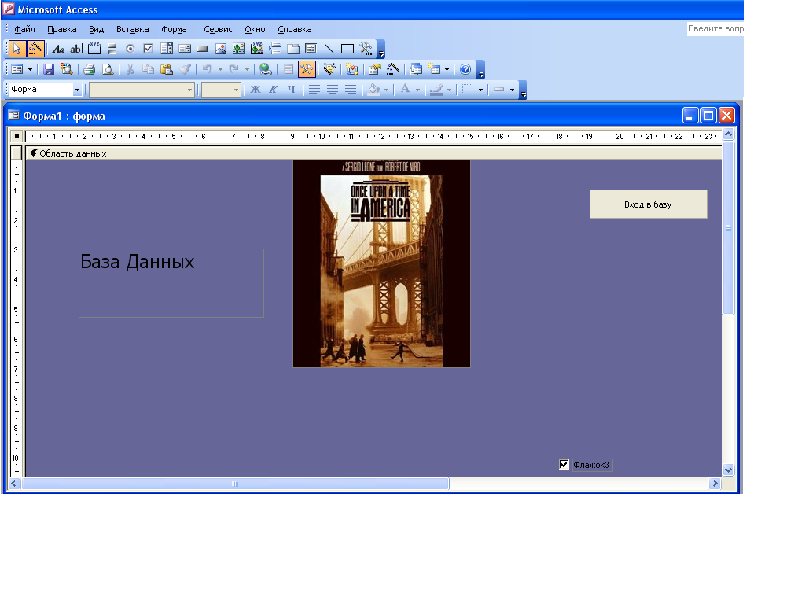805x604 pixels.
Task: Select the Select Objects arrow tool
Action: [17, 49]
